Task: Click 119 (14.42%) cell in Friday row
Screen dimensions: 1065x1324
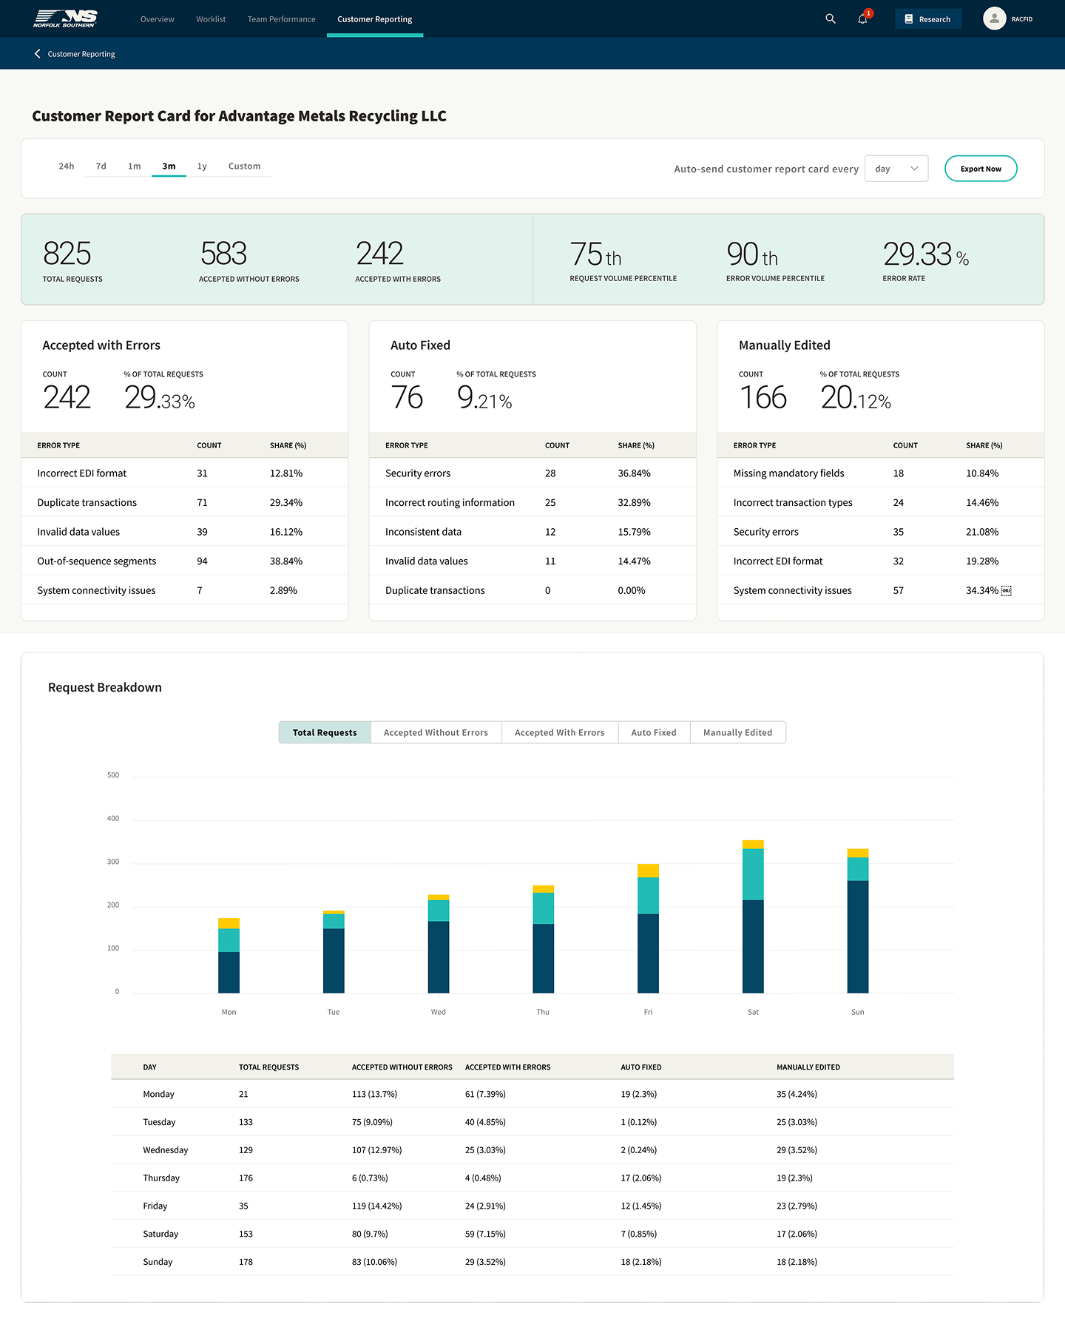Action: [377, 1206]
